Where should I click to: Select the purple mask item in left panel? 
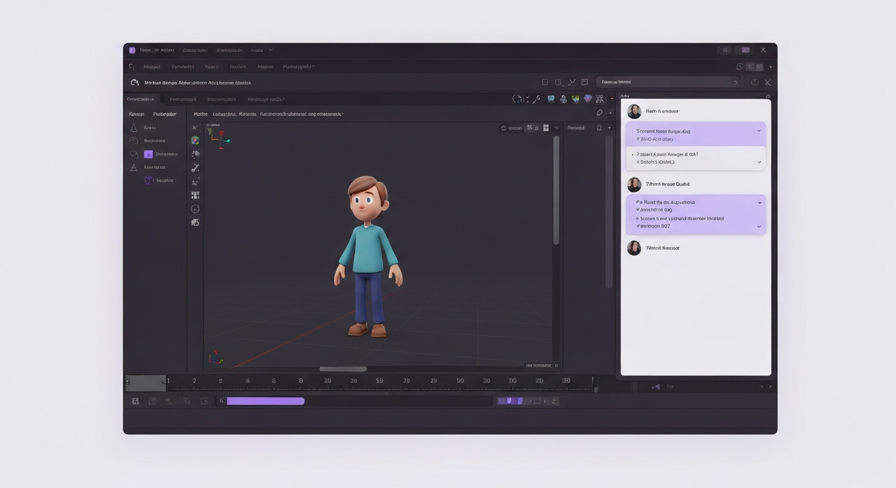(x=149, y=180)
